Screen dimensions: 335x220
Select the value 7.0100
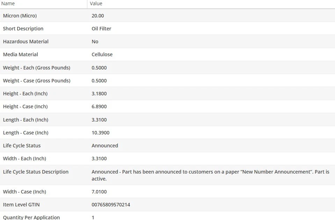pos(99,192)
